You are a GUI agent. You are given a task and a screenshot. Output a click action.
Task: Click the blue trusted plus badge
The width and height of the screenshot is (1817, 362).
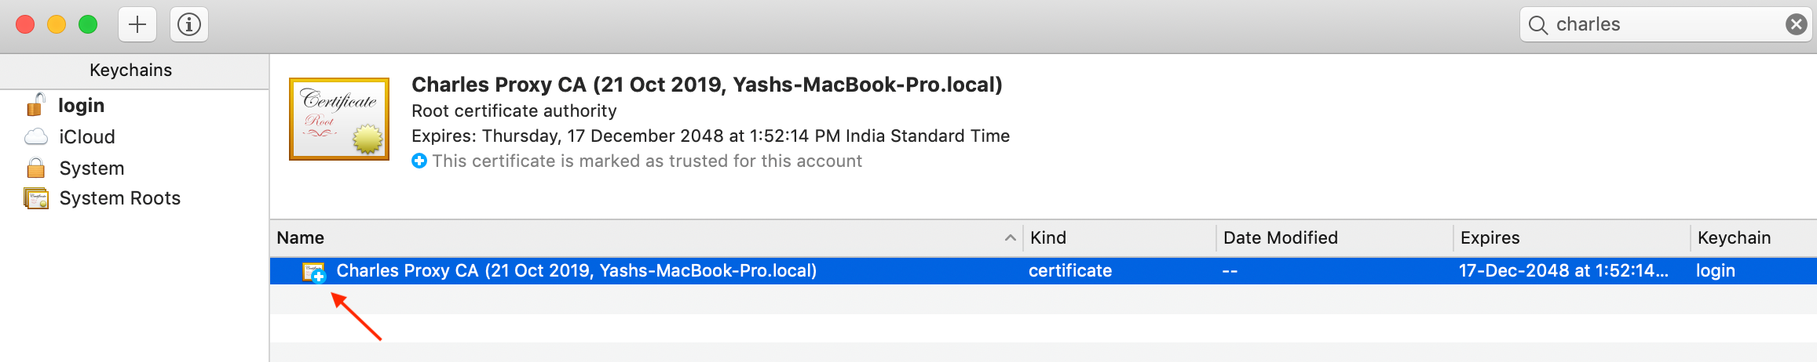tap(419, 161)
